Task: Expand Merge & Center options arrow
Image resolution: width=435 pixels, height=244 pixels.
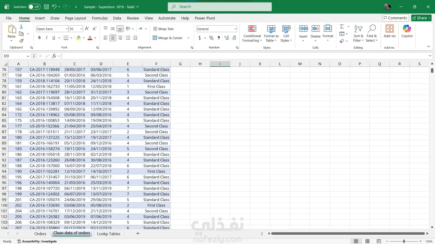Action: pos(188,38)
